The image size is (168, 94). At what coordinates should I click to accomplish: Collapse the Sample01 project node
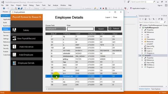coord(140,56)
